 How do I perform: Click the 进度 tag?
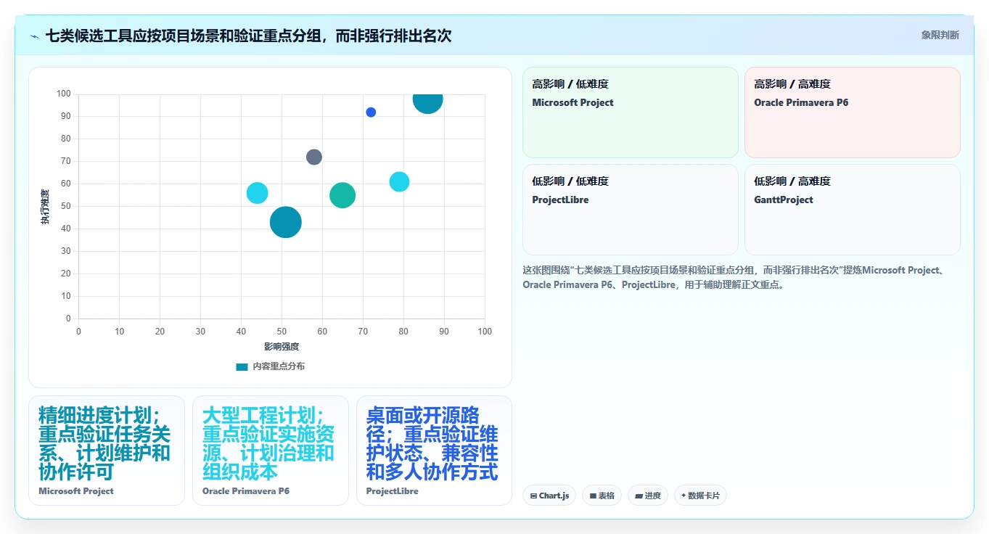[648, 496]
